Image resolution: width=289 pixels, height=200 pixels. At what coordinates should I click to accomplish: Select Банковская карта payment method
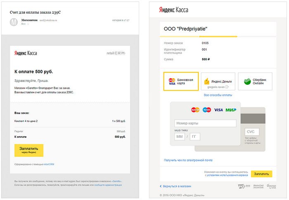pyautogui.click(x=181, y=81)
